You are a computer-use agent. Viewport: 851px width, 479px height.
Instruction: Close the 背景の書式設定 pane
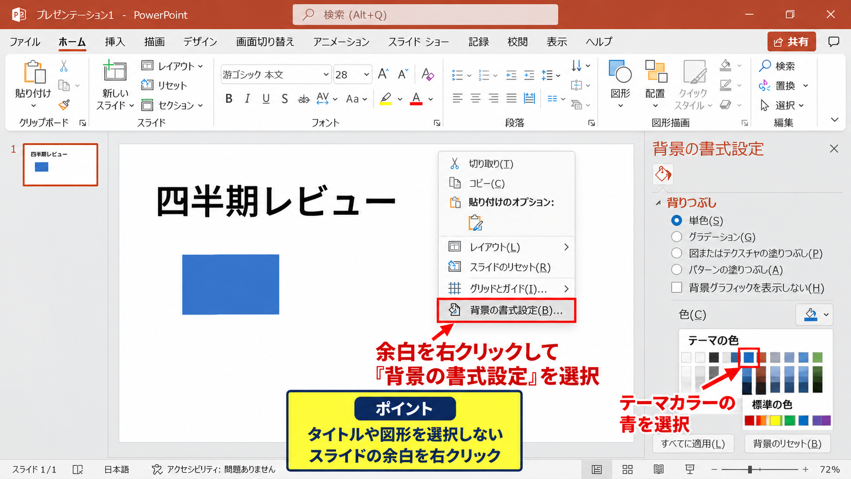[834, 149]
